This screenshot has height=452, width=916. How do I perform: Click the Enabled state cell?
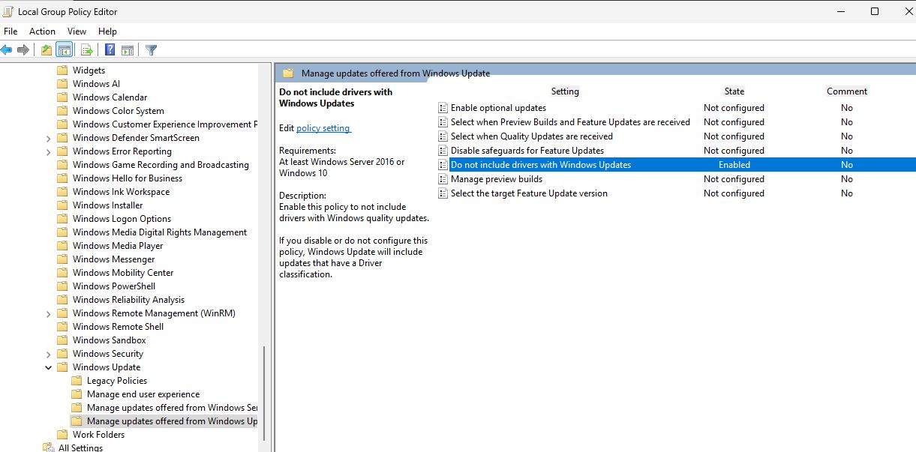734,165
